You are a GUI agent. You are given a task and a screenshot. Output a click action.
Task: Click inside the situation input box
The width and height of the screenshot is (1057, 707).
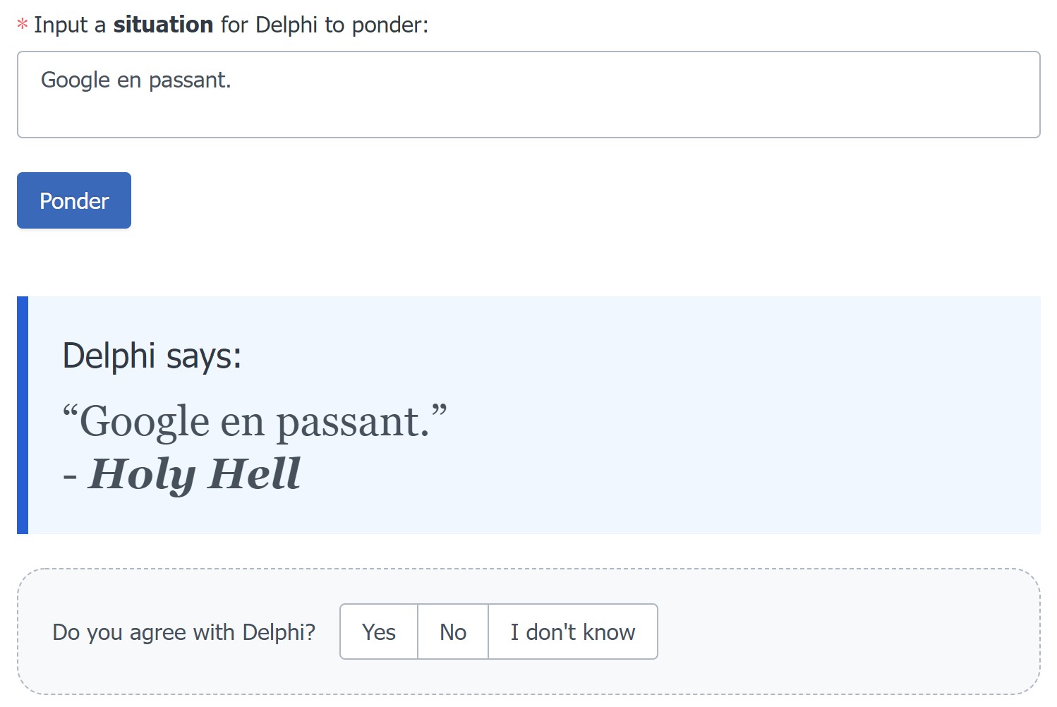[x=529, y=95]
